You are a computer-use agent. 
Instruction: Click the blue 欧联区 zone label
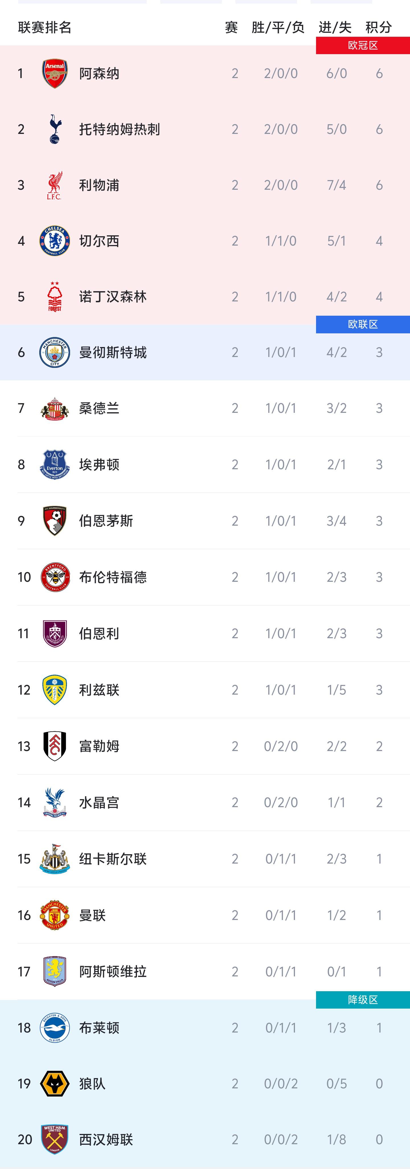point(363,325)
